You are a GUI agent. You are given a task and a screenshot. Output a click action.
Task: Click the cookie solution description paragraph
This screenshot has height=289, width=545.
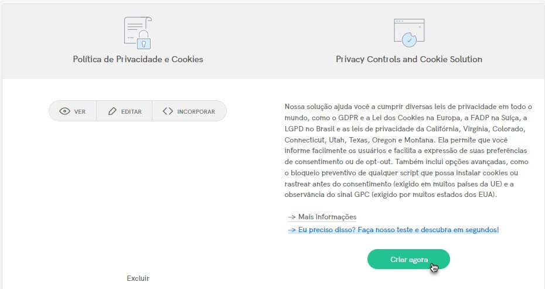(x=408, y=151)
